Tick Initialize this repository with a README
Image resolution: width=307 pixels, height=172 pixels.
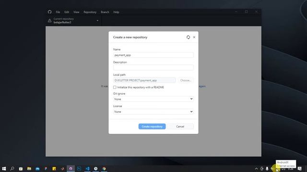[115, 87]
